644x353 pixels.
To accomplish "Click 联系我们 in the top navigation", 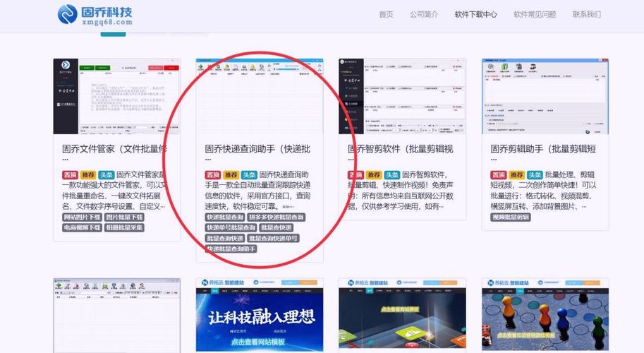I will coord(587,14).
